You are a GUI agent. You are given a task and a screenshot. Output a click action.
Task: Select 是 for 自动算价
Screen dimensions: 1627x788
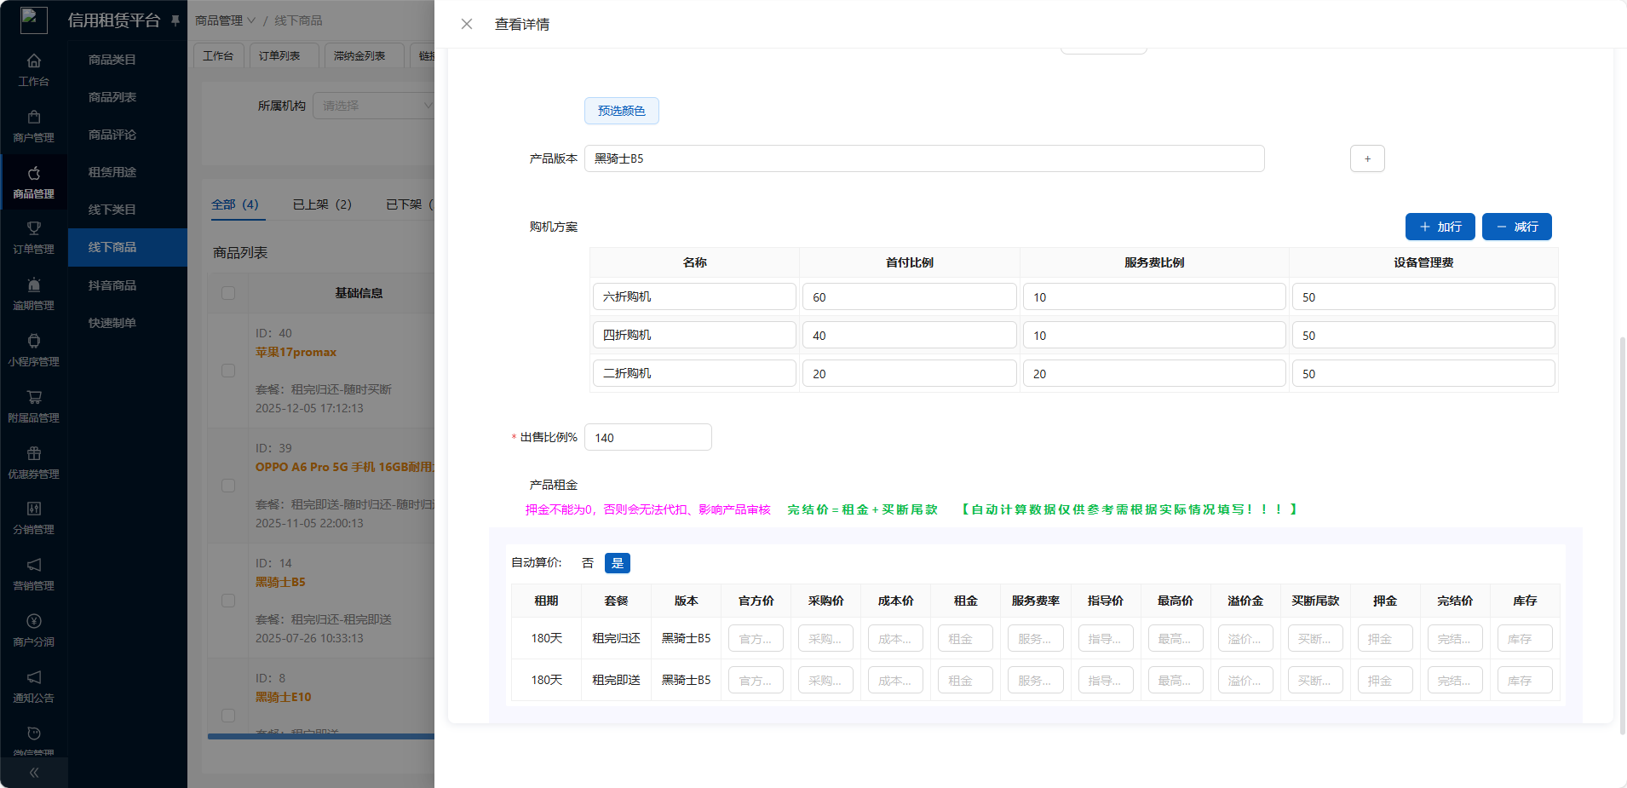pyautogui.click(x=618, y=563)
